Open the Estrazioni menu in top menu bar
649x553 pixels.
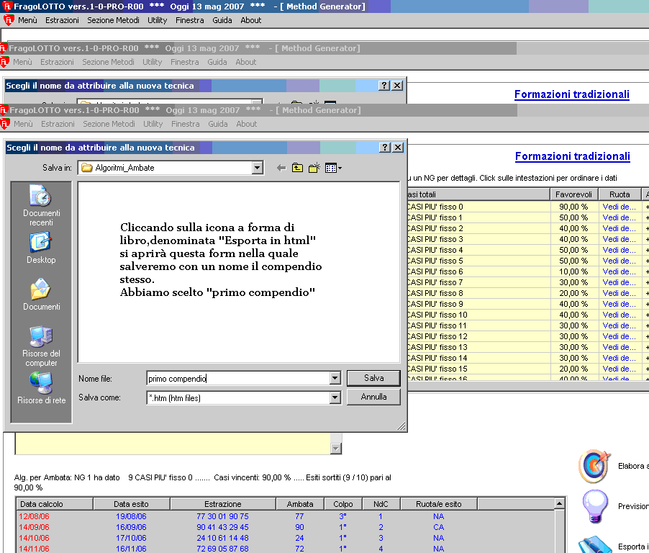pos(62,20)
